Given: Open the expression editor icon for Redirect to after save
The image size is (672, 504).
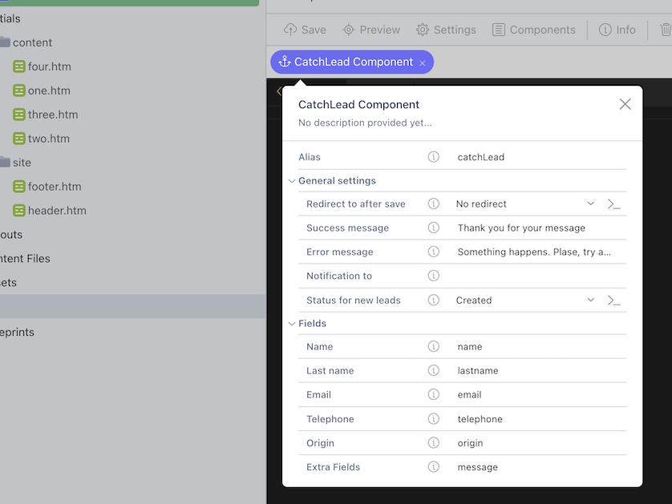Looking at the screenshot, I should [613, 204].
